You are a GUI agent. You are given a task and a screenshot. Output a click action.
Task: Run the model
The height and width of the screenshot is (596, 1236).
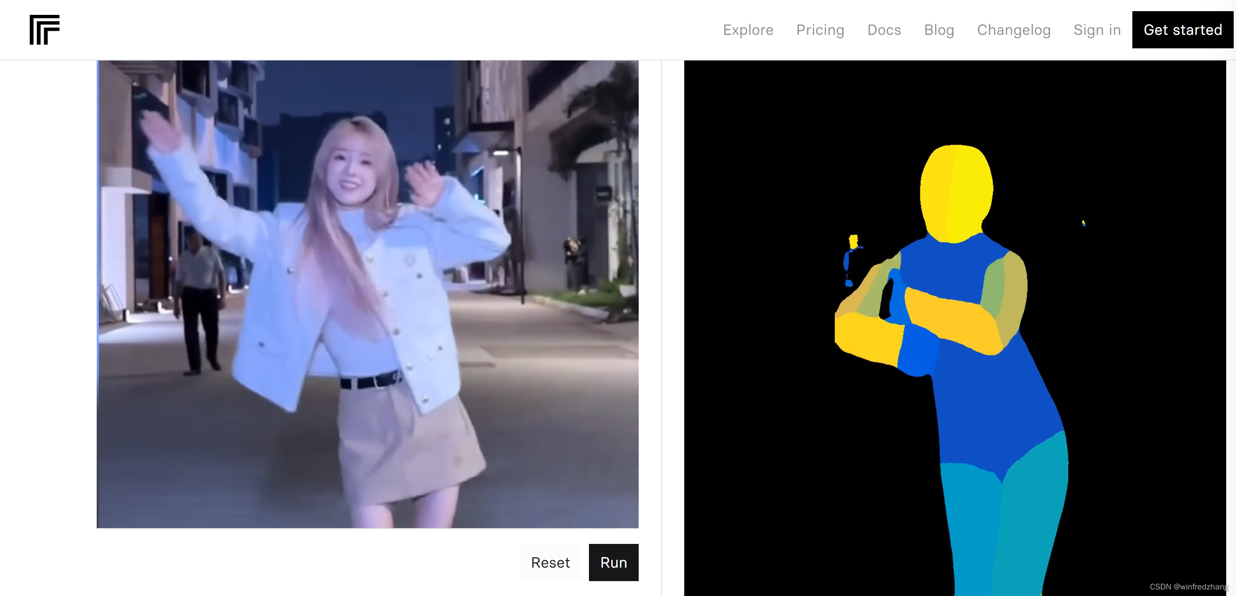point(613,563)
